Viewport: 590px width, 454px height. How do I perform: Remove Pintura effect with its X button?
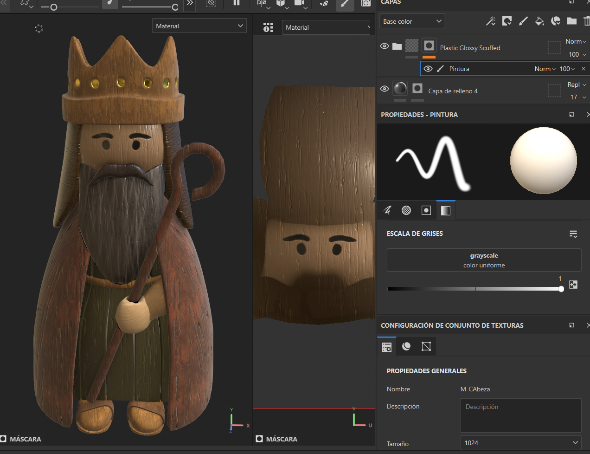click(x=584, y=69)
